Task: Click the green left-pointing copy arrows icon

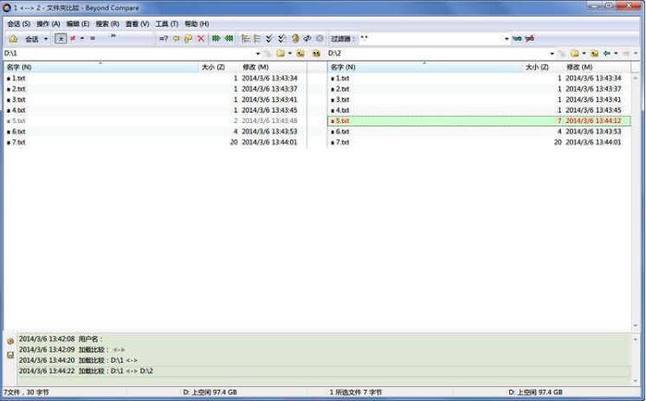Action: click(229, 39)
